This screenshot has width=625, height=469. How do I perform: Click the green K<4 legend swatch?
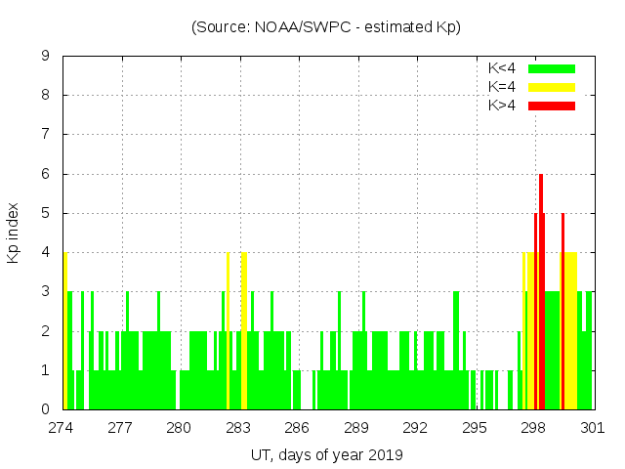pyautogui.click(x=552, y=68)
